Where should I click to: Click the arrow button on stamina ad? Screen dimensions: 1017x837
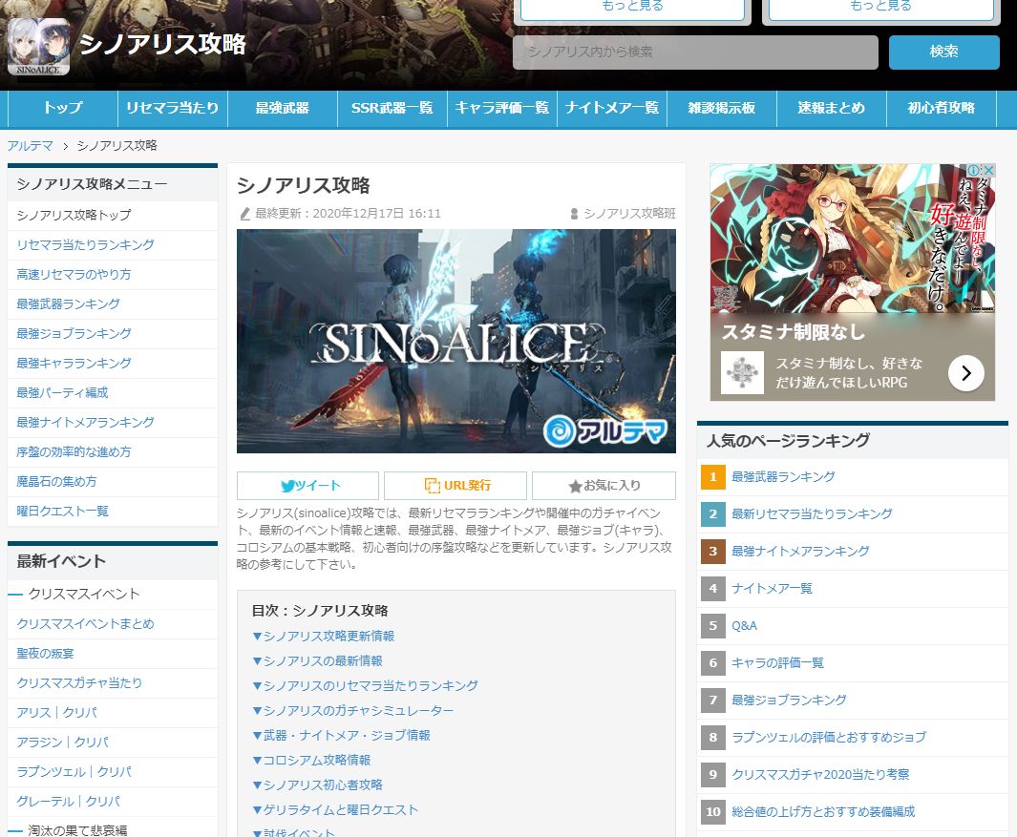pos(965,373)
